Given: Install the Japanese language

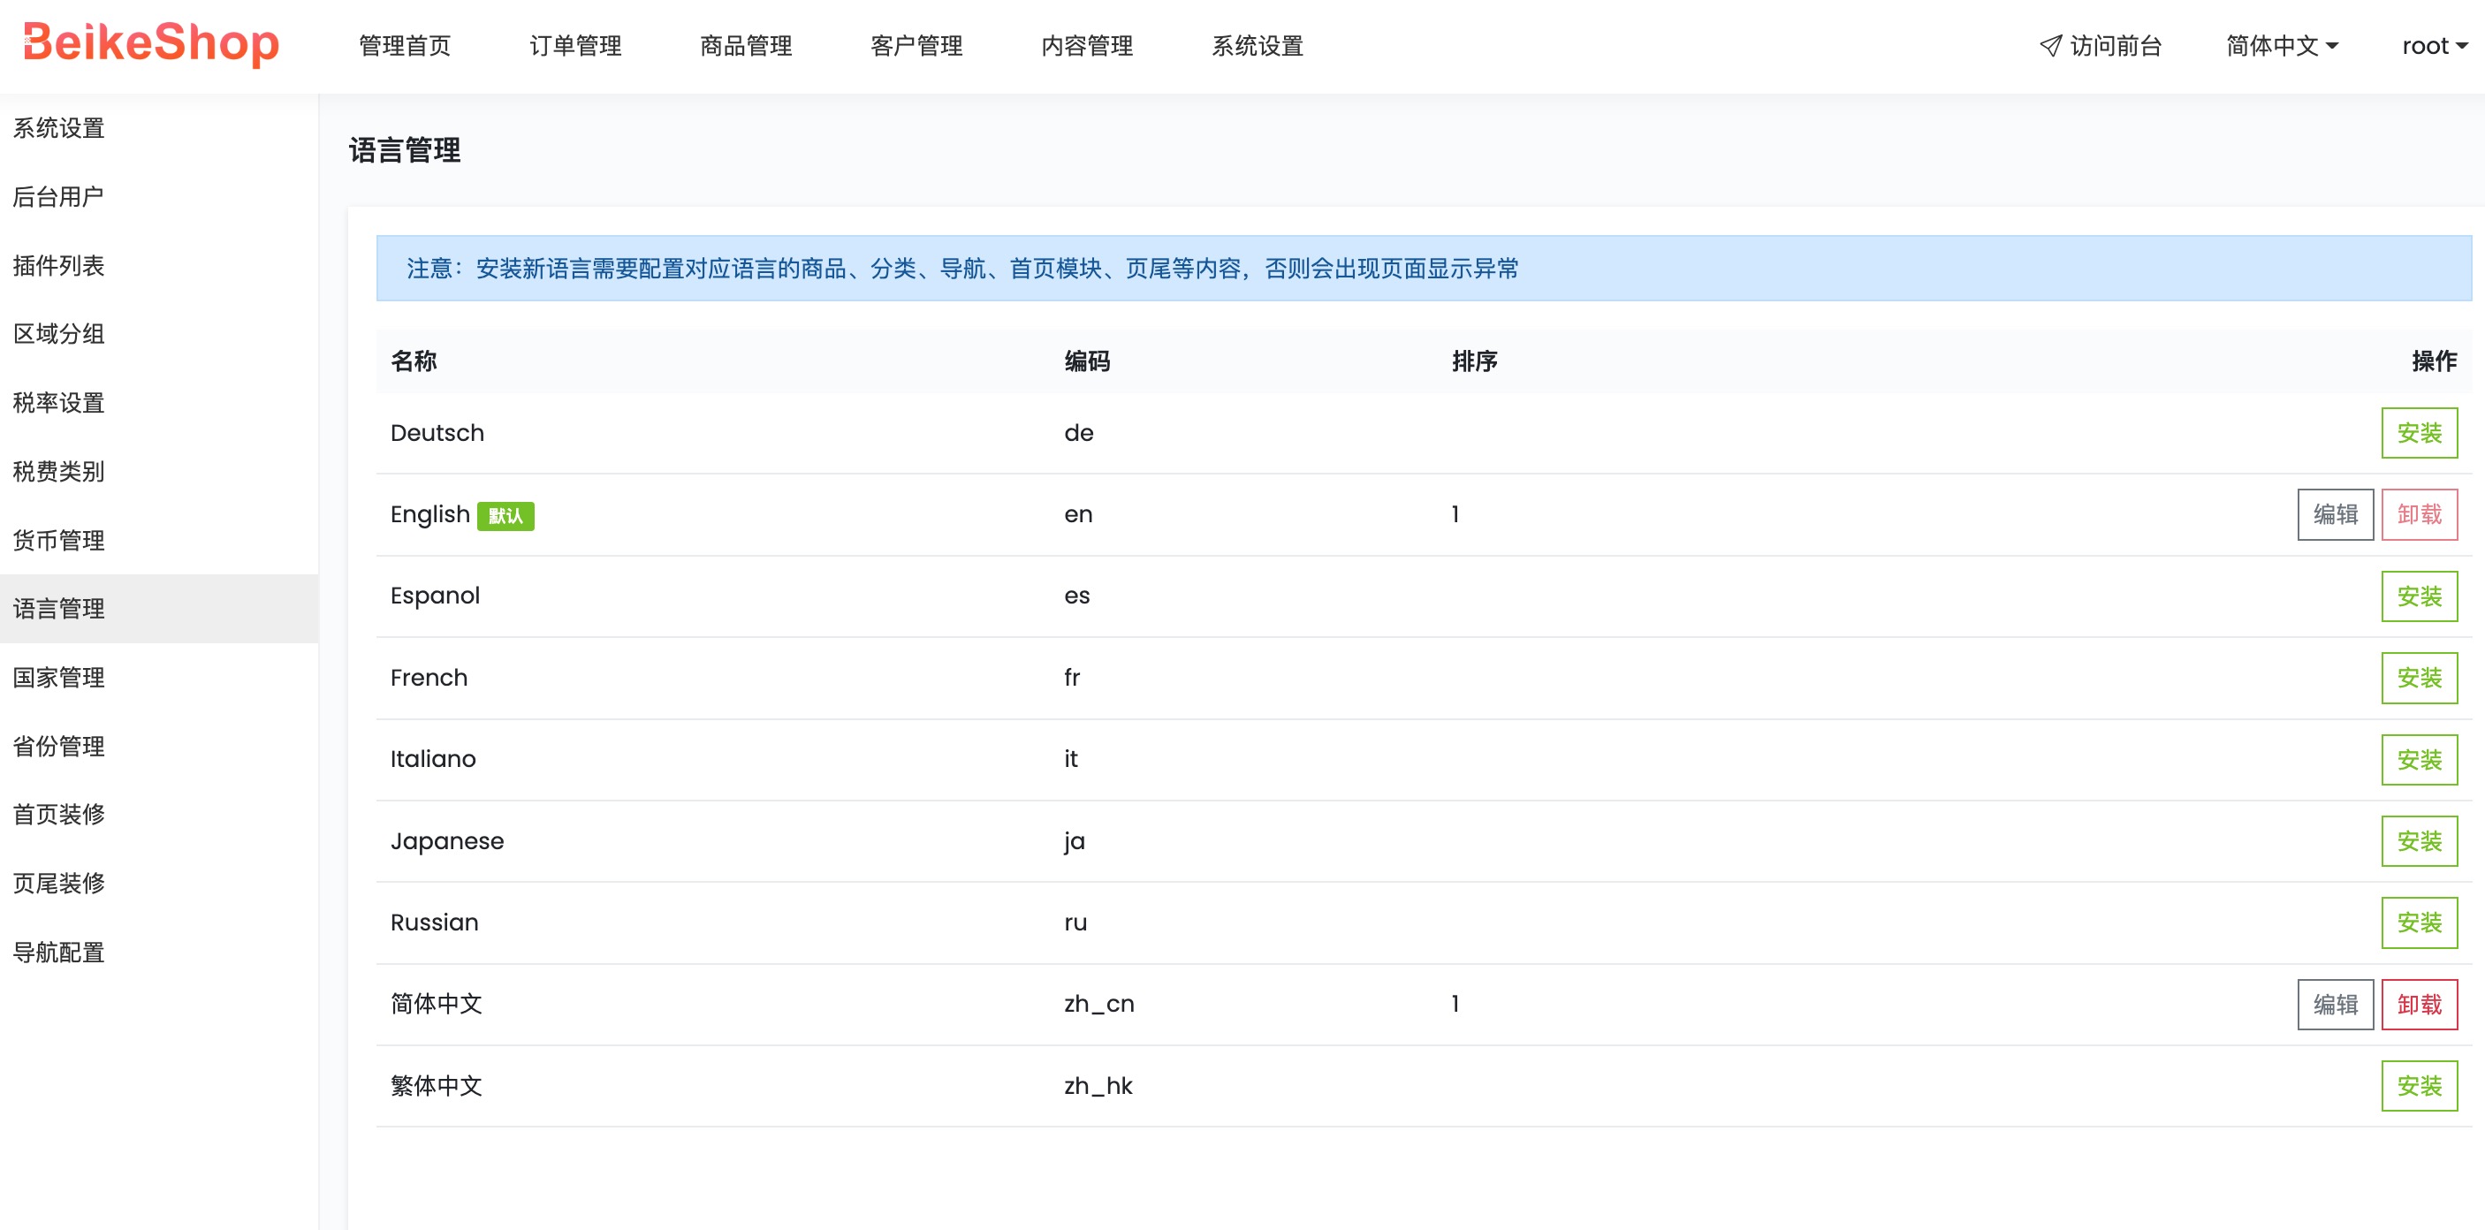Looking at the screenshot, I should [2419, 841].
